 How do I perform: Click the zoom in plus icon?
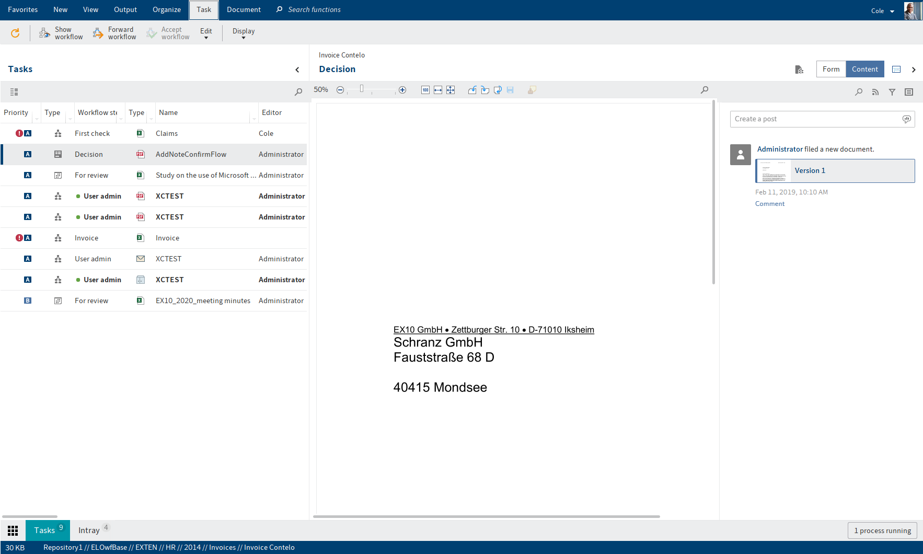click(402, 90)
